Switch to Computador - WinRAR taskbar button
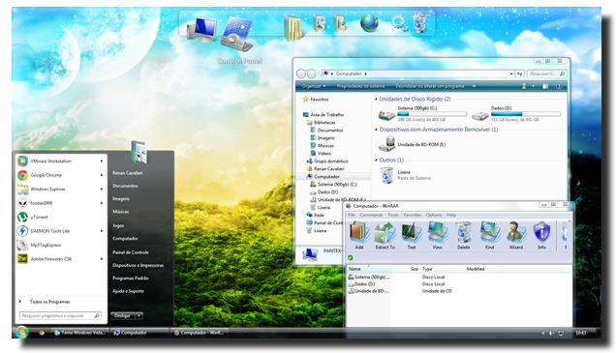Screen dimensions: 616x353 [x=199, y=333]
